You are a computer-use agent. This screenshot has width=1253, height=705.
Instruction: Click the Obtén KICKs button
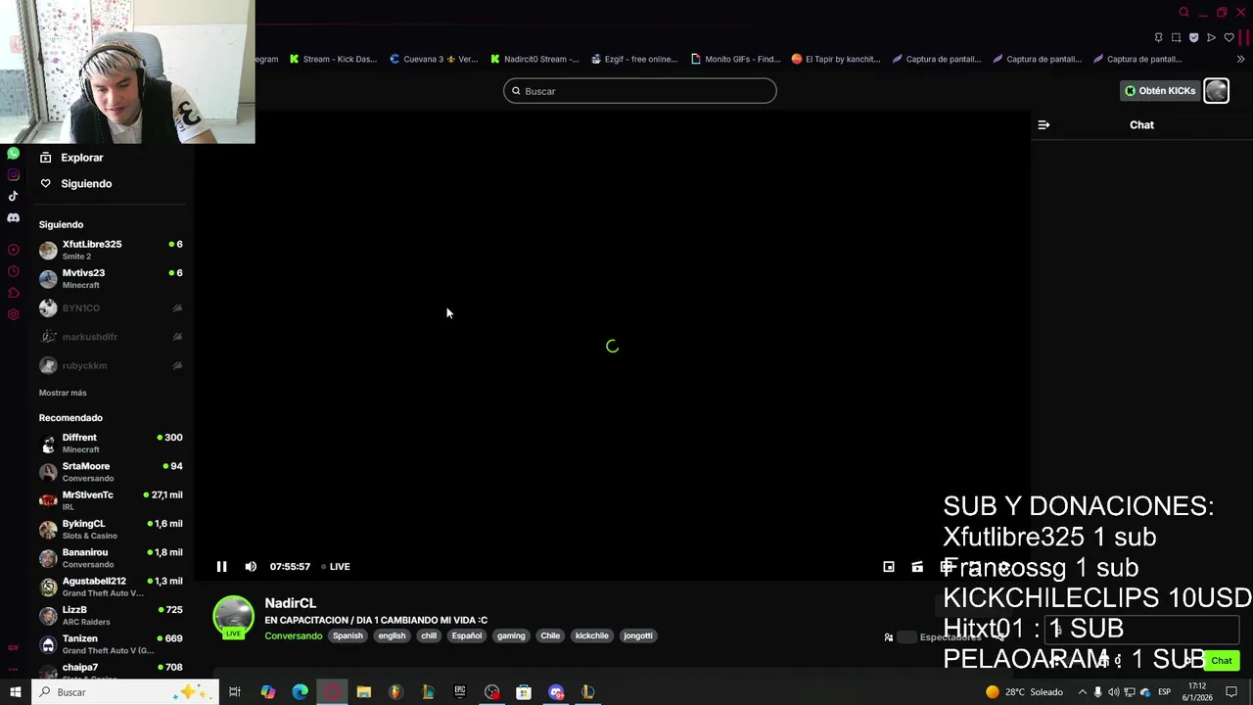(1160, 91)
